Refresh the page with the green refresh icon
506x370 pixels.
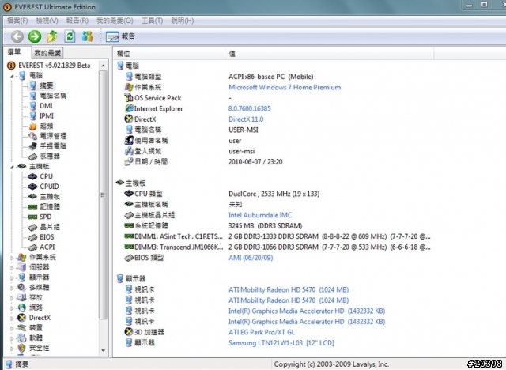pos(70,36)
